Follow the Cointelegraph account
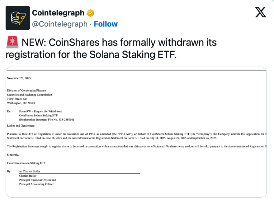Image resolution: width=274 pixels, height=202 pixels. coord(106,24)
